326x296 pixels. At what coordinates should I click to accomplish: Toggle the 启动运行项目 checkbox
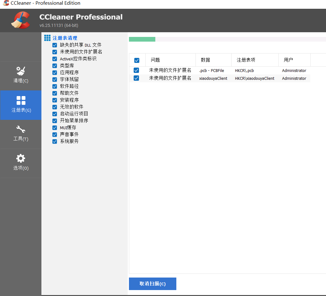point(55,114)
